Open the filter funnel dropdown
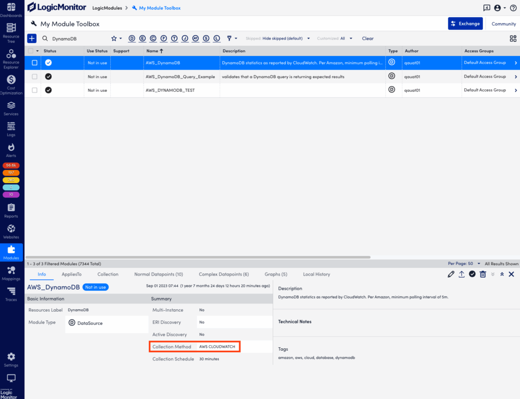 click(232, 39)
